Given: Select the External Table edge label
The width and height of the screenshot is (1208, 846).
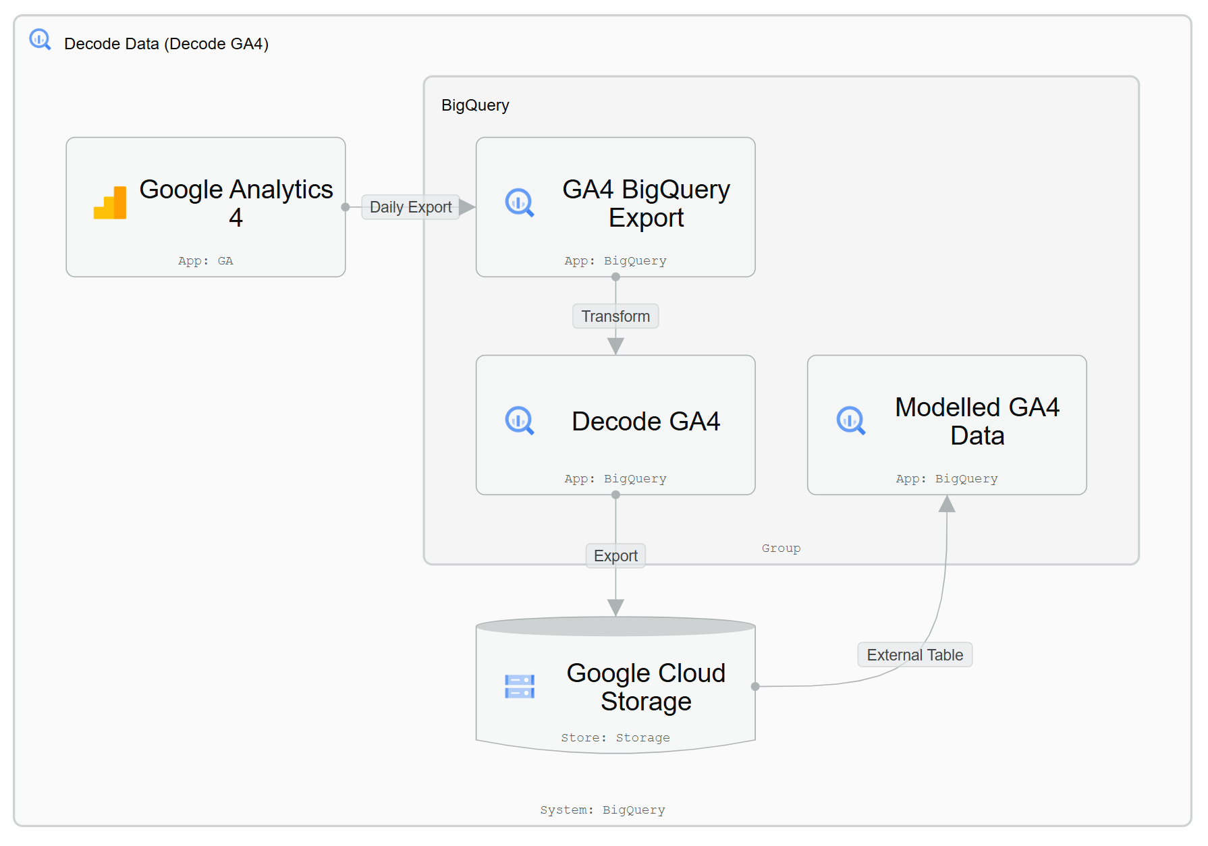Looking at the screenshot, I should [914, 655].
